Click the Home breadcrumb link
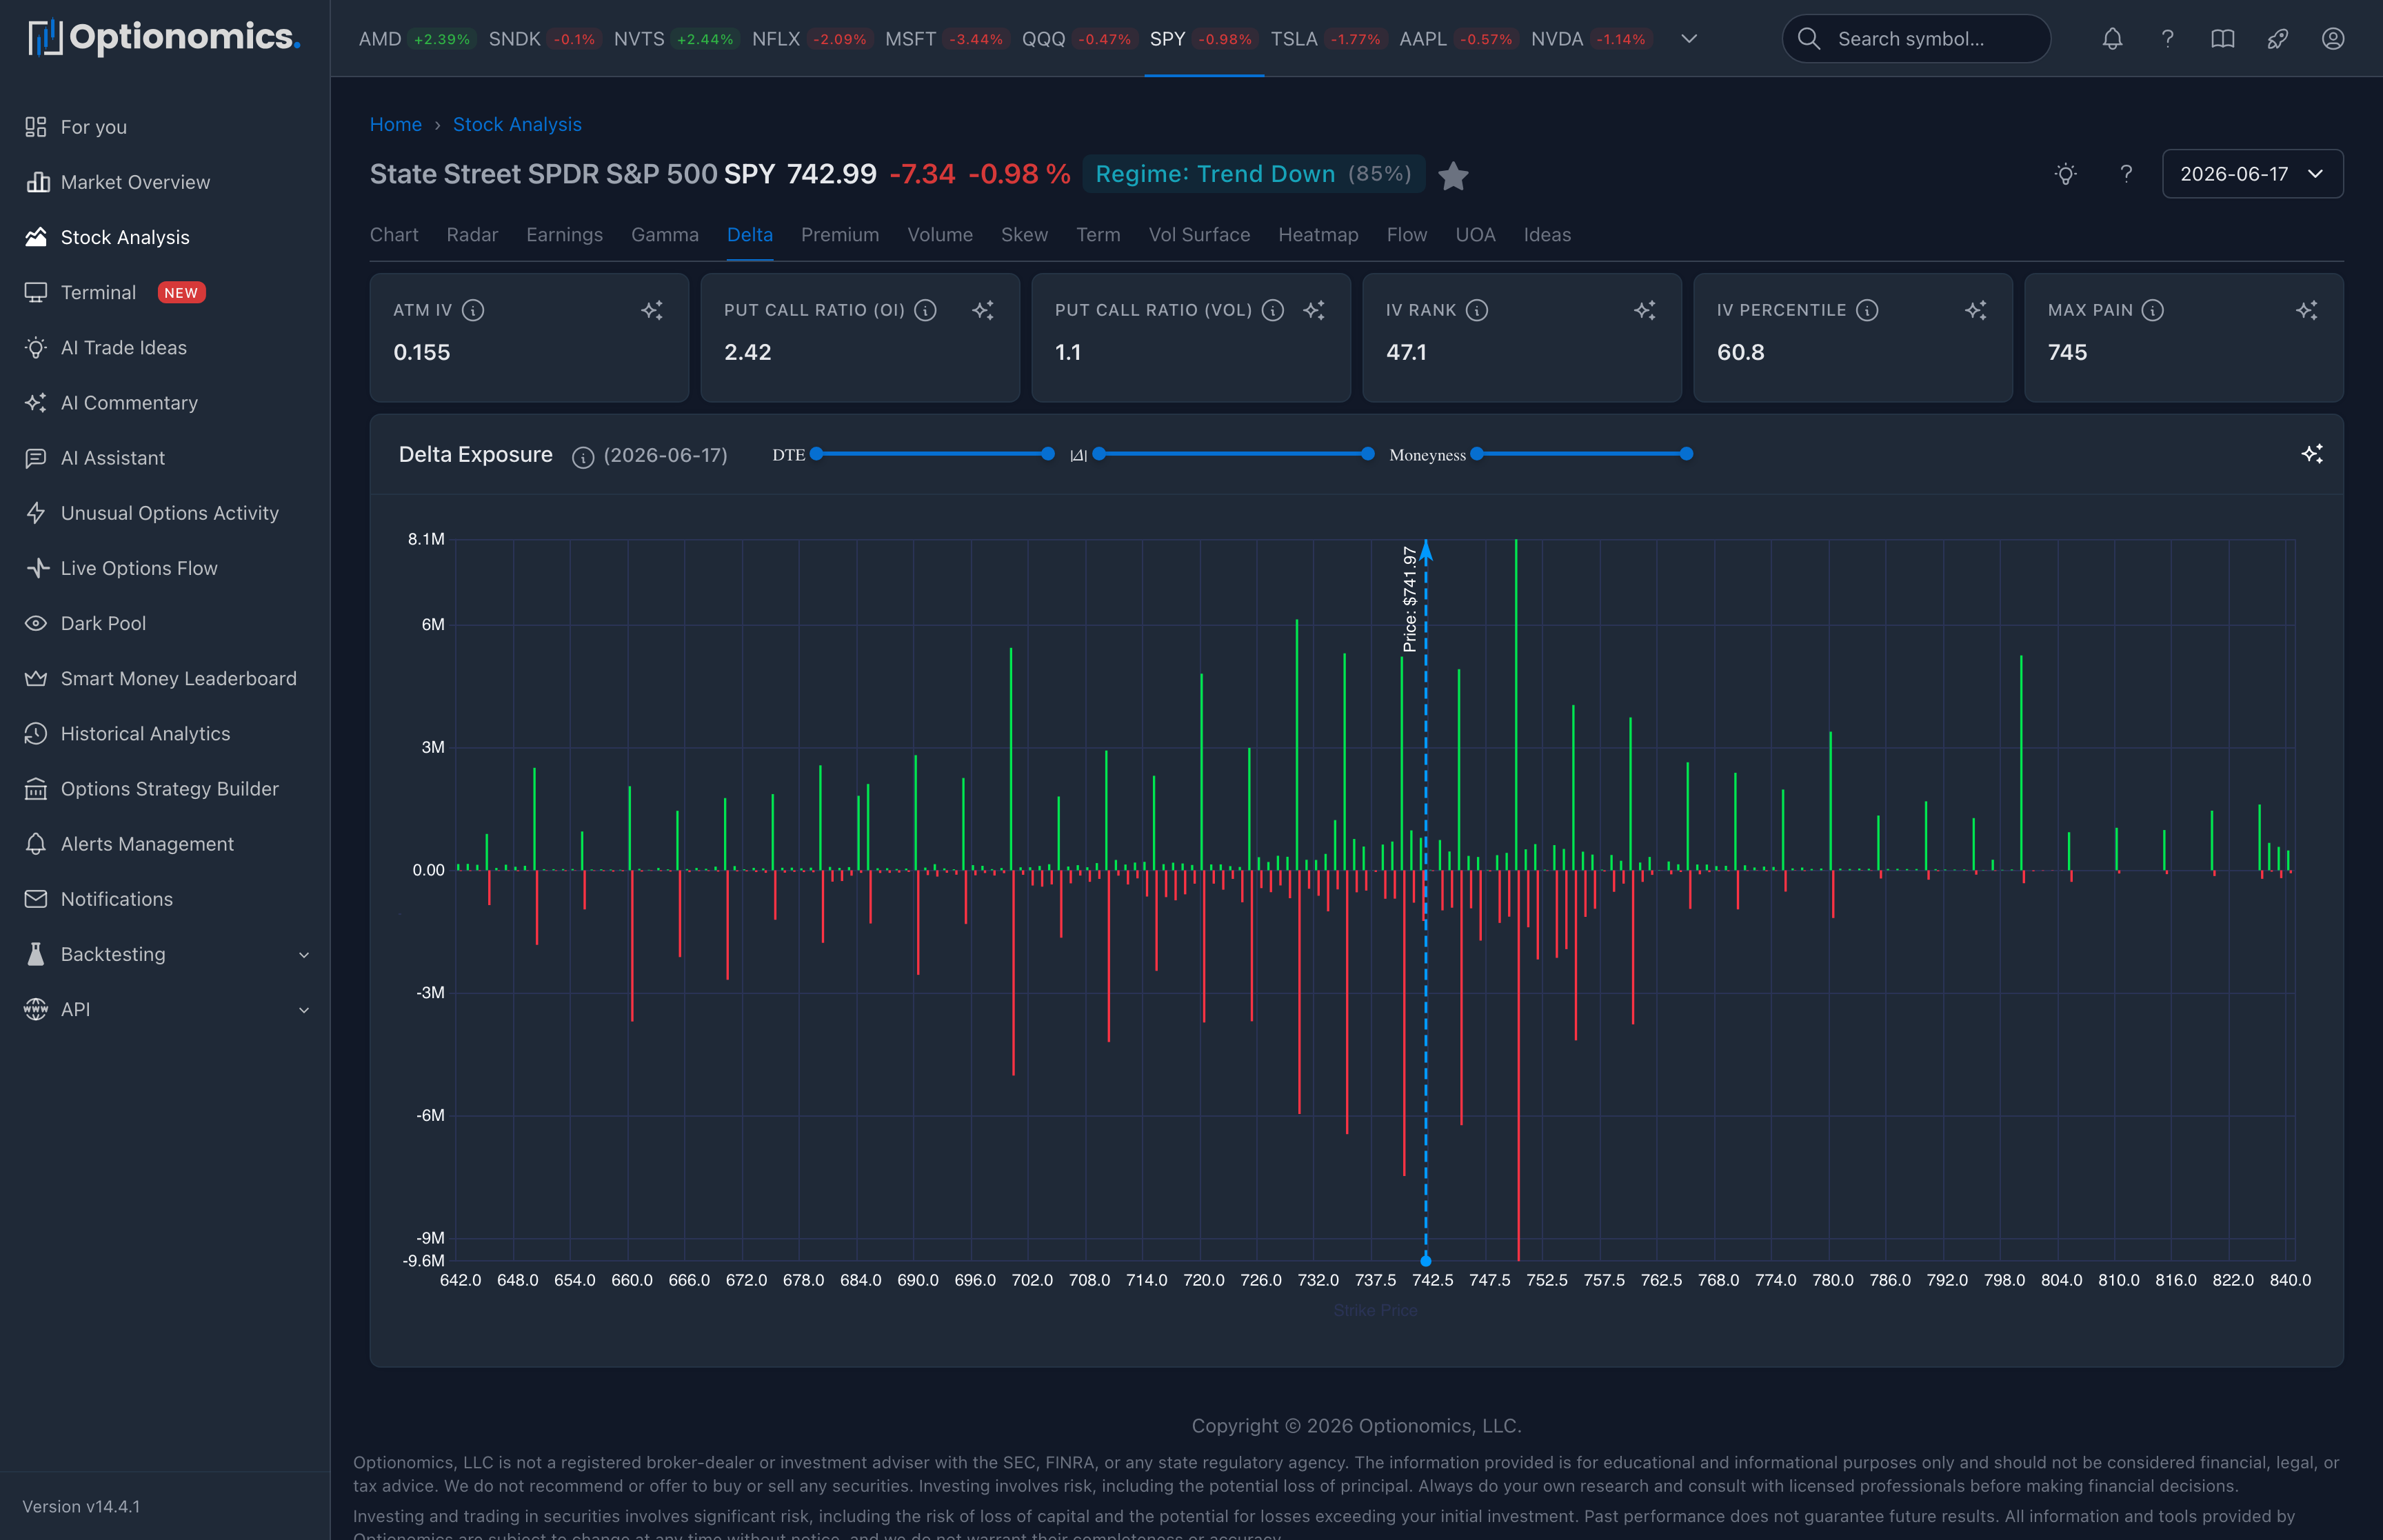The image size is (2383, 1540). click(x=396, y=124)
